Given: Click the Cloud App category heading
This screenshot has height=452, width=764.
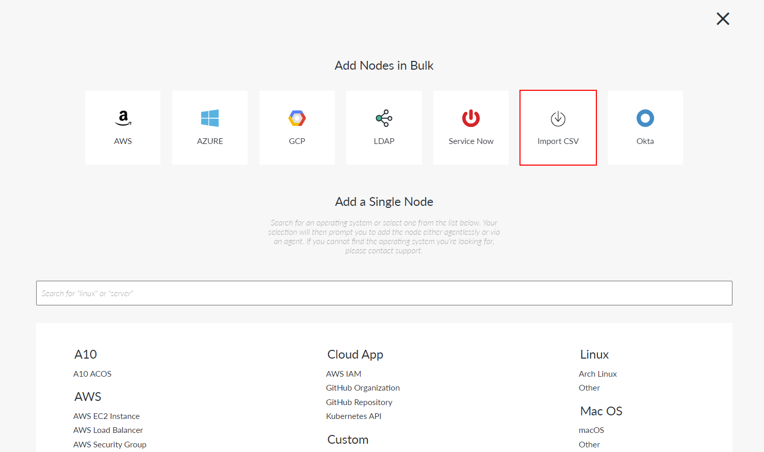Looking at the screenshot, I should [355, 355].
